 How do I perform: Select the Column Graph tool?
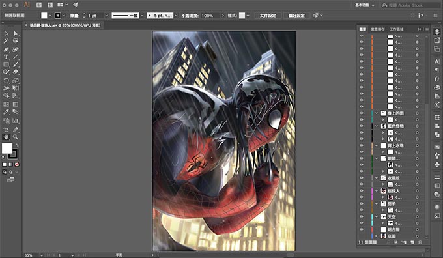pos(16,121)
